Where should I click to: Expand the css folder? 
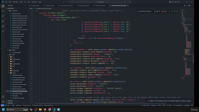pos(9,57)
